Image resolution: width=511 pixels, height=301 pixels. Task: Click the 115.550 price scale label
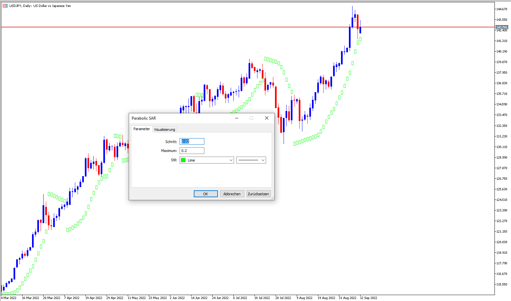click(502, 284)
